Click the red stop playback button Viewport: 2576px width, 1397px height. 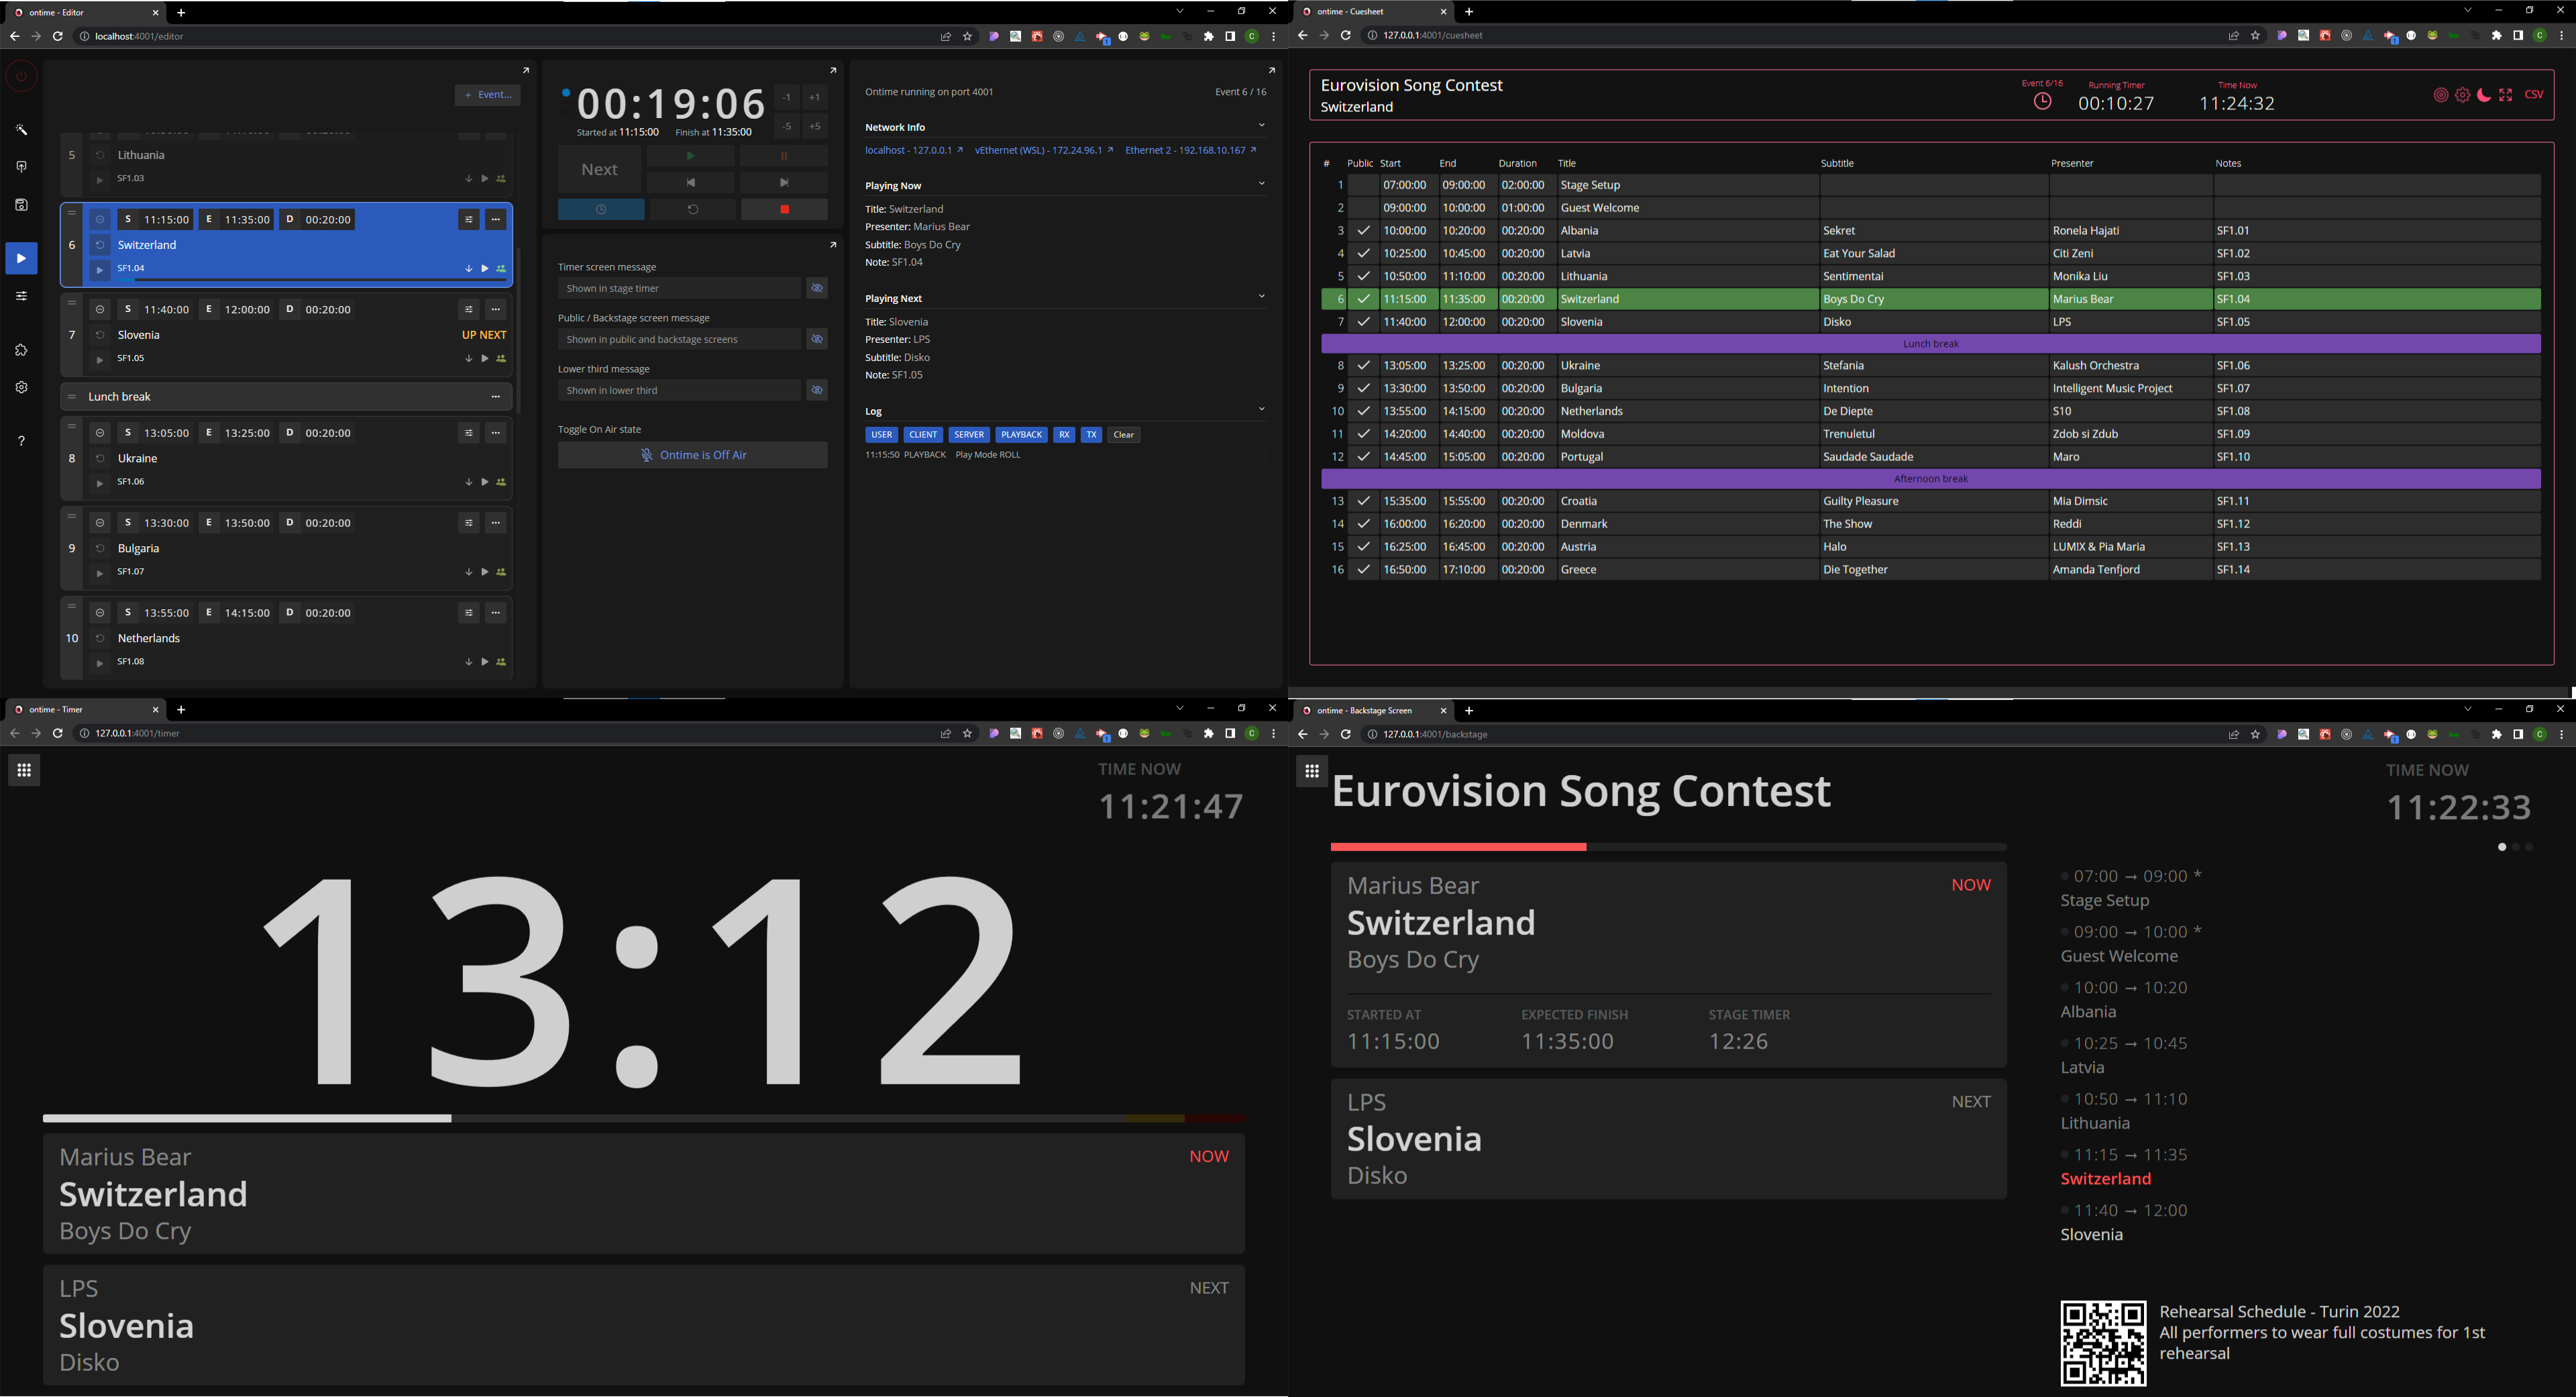point(784,209)
